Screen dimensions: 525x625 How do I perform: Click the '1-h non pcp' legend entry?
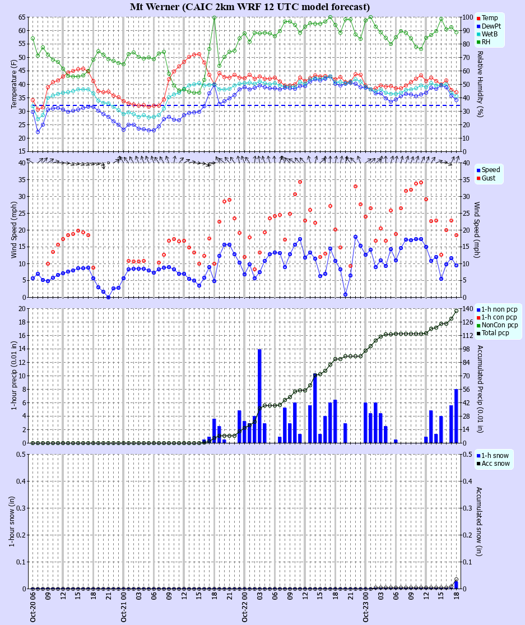click(x=497, y=309)
